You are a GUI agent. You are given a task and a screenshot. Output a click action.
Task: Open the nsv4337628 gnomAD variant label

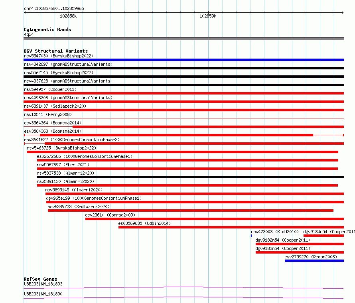[x=68, y=81]
